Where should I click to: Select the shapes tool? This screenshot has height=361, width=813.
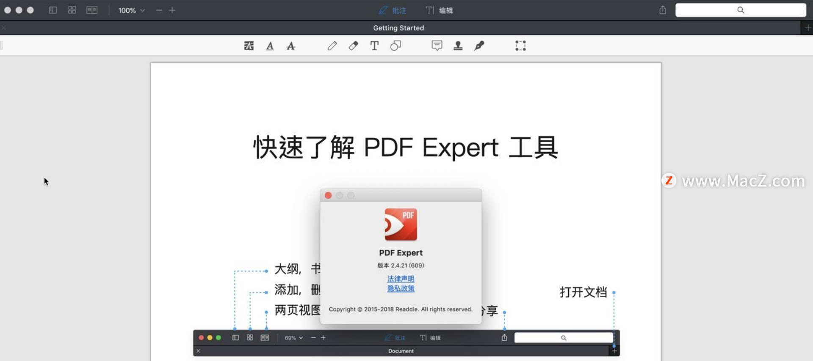[x=395, y=46]
